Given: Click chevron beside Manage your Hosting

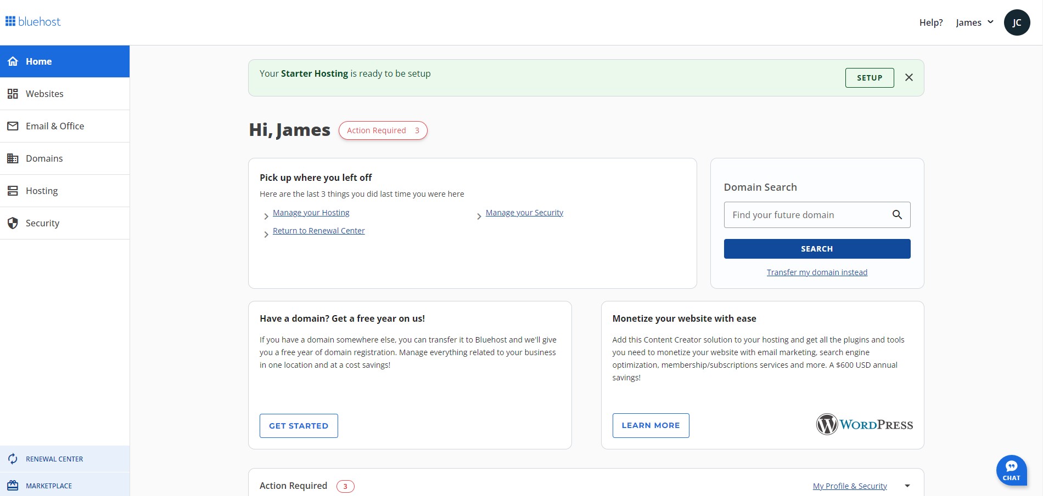Looking at the screenshot, I should pyautogui.click(x=266, y=216).
